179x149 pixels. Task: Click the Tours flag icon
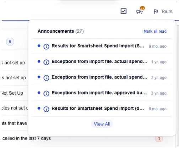(x=156, y=11)
